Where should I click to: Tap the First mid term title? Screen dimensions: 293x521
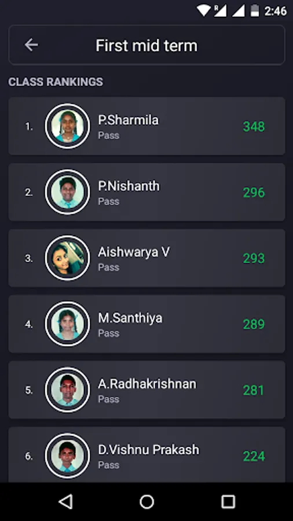tap(146, 45)
